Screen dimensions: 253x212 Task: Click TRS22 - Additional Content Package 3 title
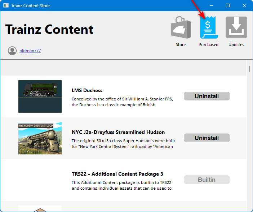[x=117, y=174]
